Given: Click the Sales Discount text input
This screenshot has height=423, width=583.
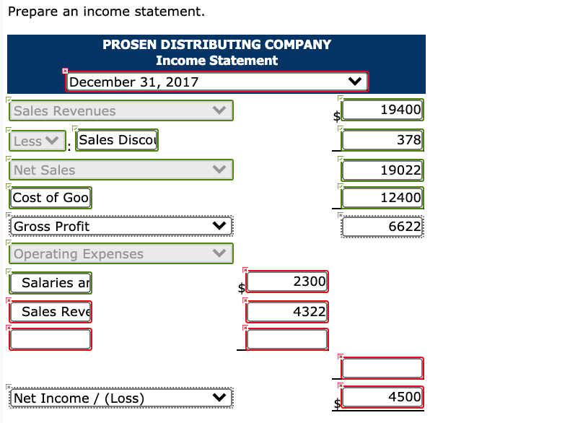Looking at the screenshot, I should (x=117, y=140).
